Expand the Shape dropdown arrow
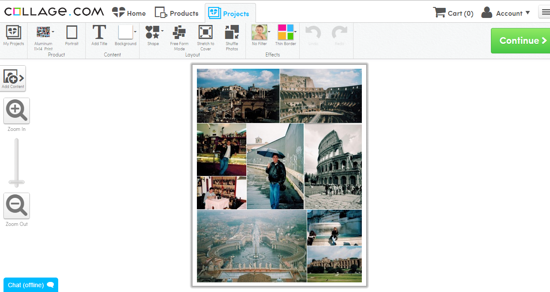Screen dimensions: 550x292 click(162, 32)
